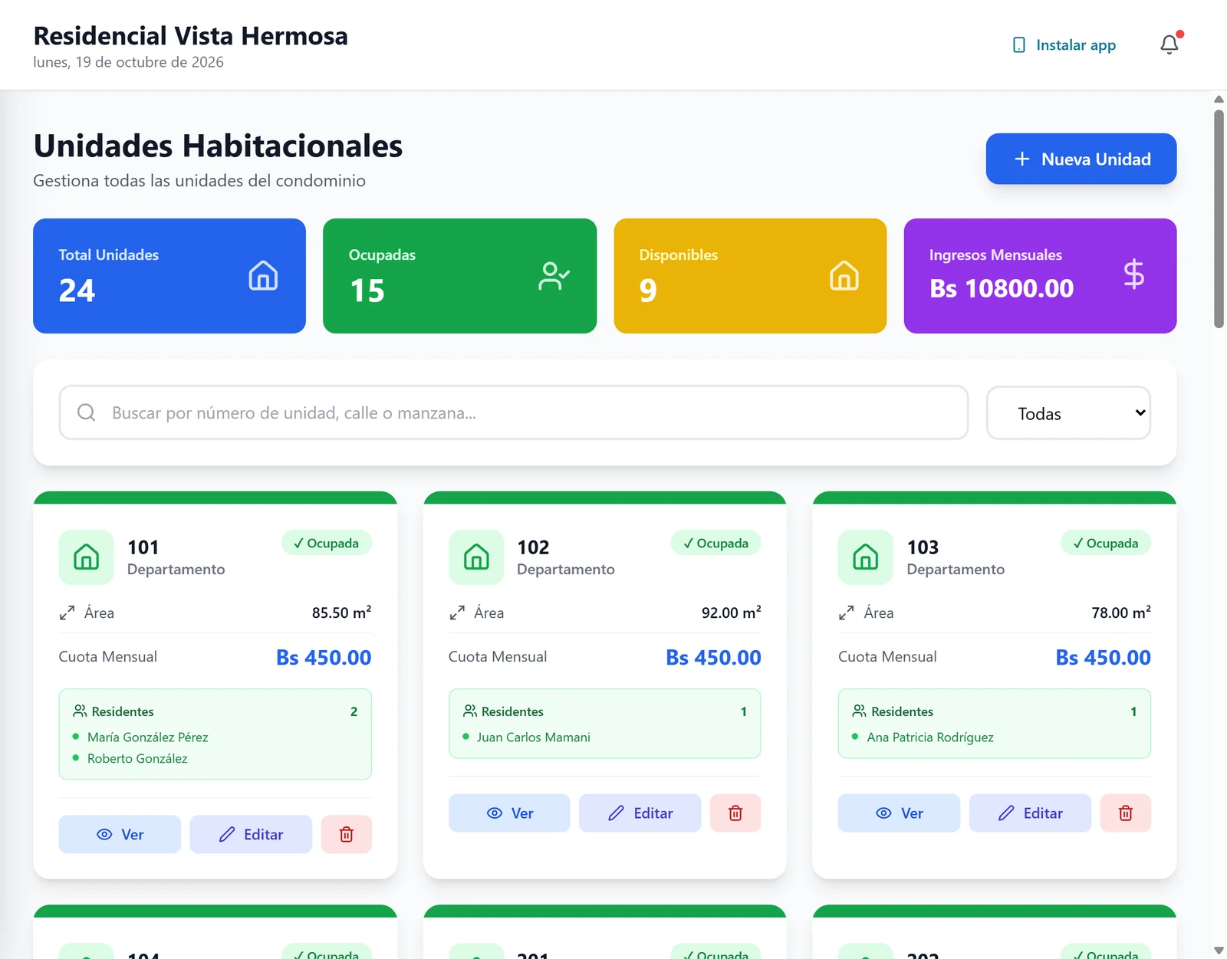The height and width of the screenshot is (959, 1227).
Task: Open the Todas filter dropdown
Action: (x=1068, y=413)
